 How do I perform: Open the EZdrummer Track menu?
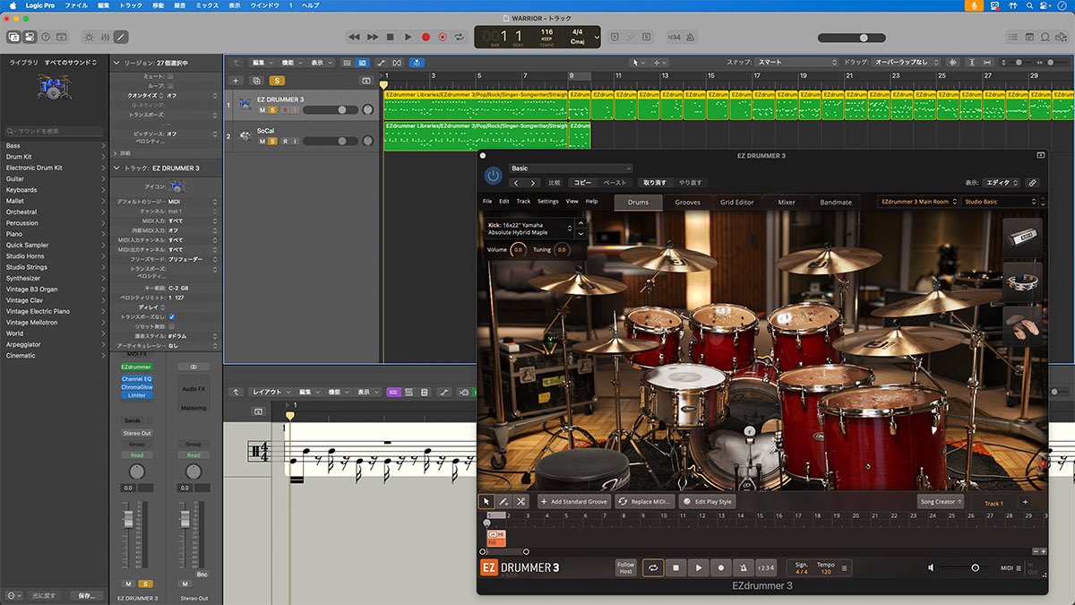tap(523, 202)
